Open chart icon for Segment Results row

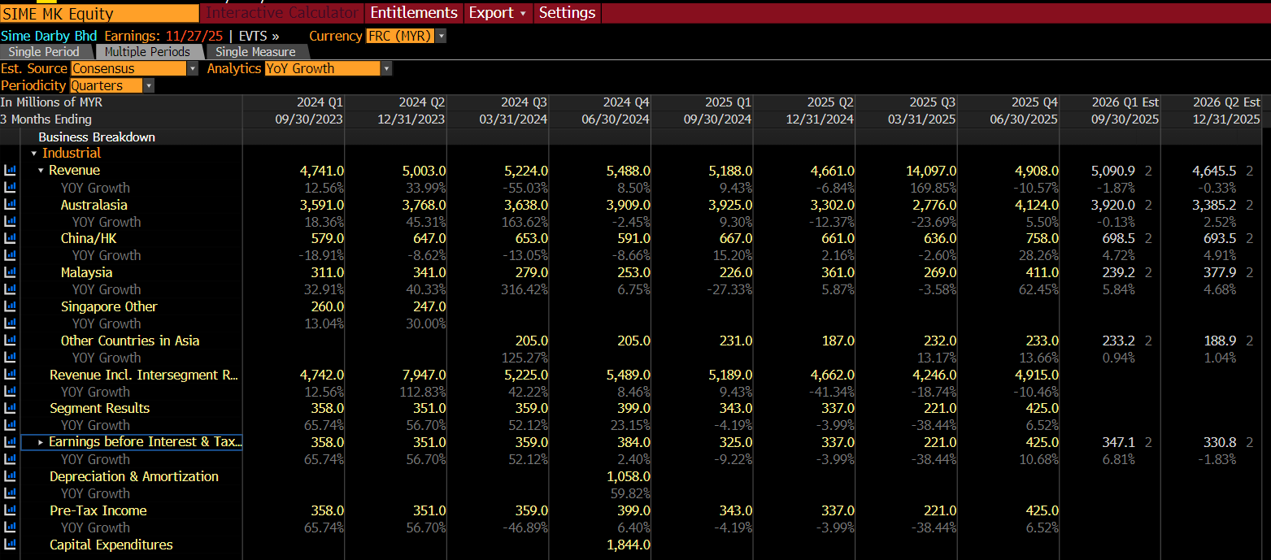point(10,408)
